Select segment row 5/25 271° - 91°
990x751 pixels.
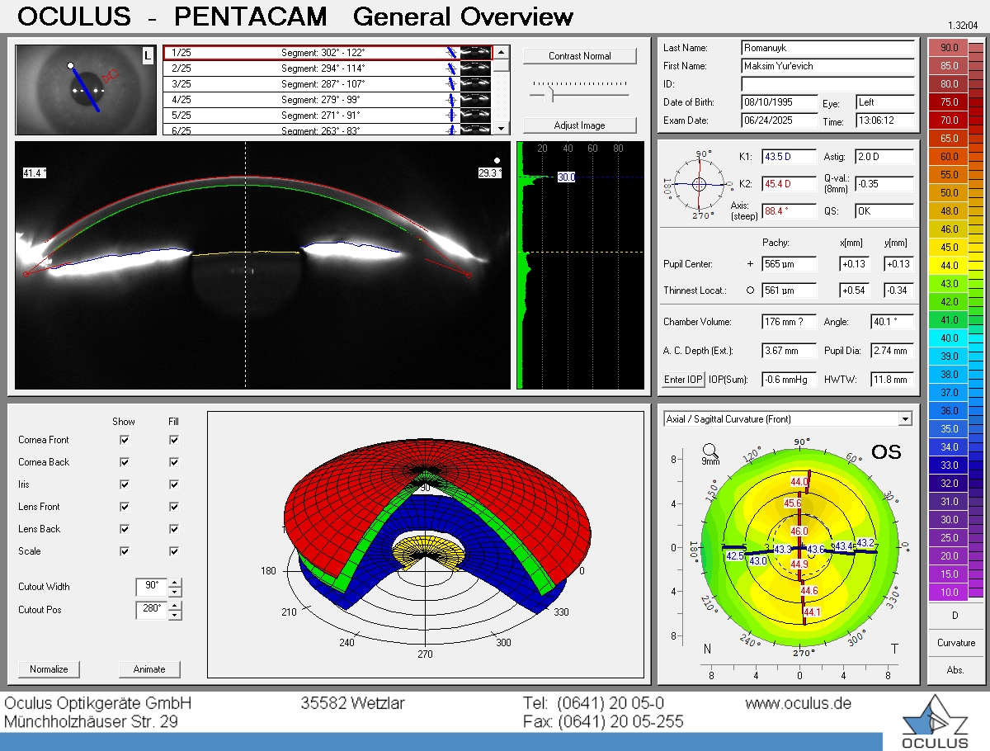click(328, 115)
